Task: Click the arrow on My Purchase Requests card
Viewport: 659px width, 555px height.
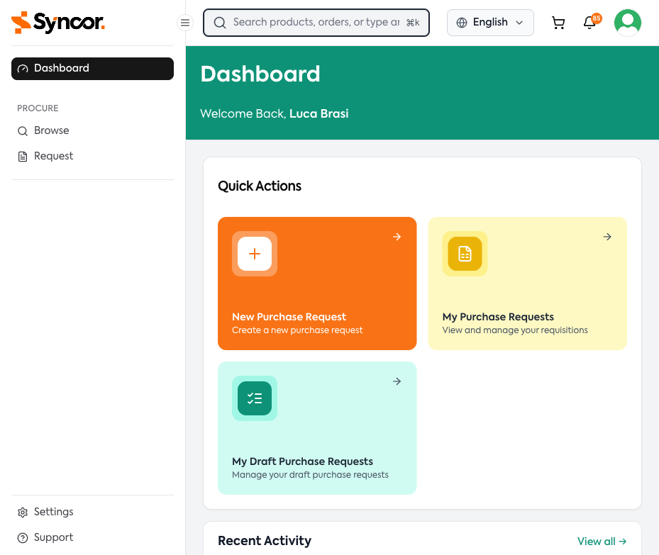Action: coord(607,237)
